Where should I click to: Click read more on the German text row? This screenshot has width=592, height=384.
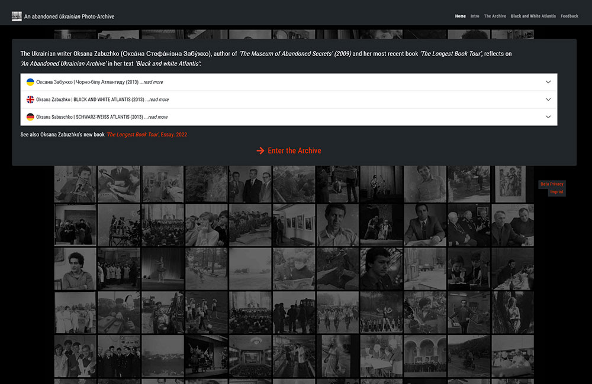click(x=157, y=117)
